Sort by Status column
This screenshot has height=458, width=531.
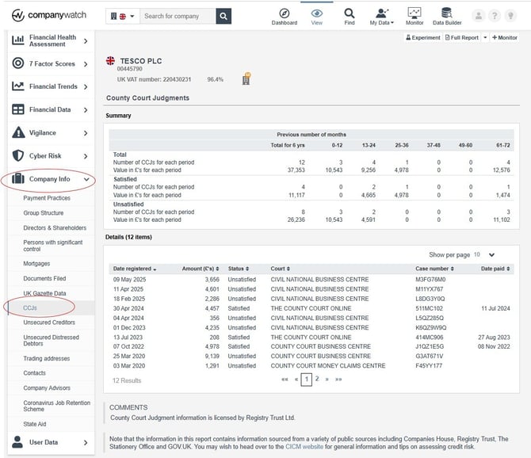(239, 269)
